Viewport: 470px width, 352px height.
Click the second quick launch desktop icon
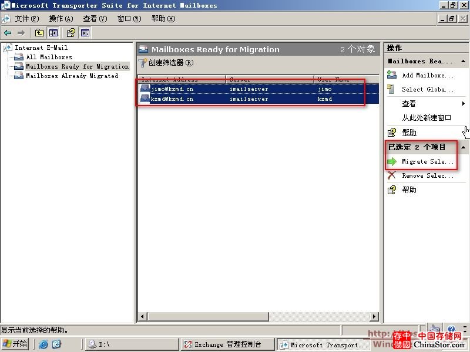[56, 344]
